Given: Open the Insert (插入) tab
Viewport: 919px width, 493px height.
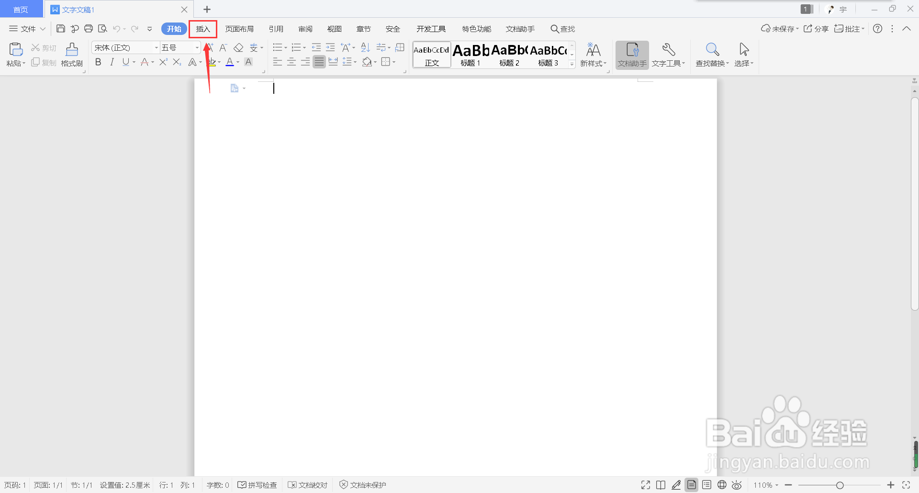Looking at the screenshot, I should click(x=203, y=29).
